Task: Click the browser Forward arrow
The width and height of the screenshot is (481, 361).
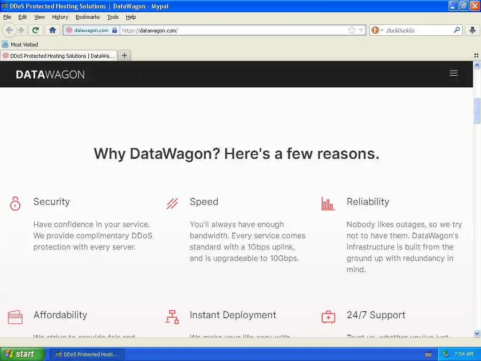Action: (21, 30)
